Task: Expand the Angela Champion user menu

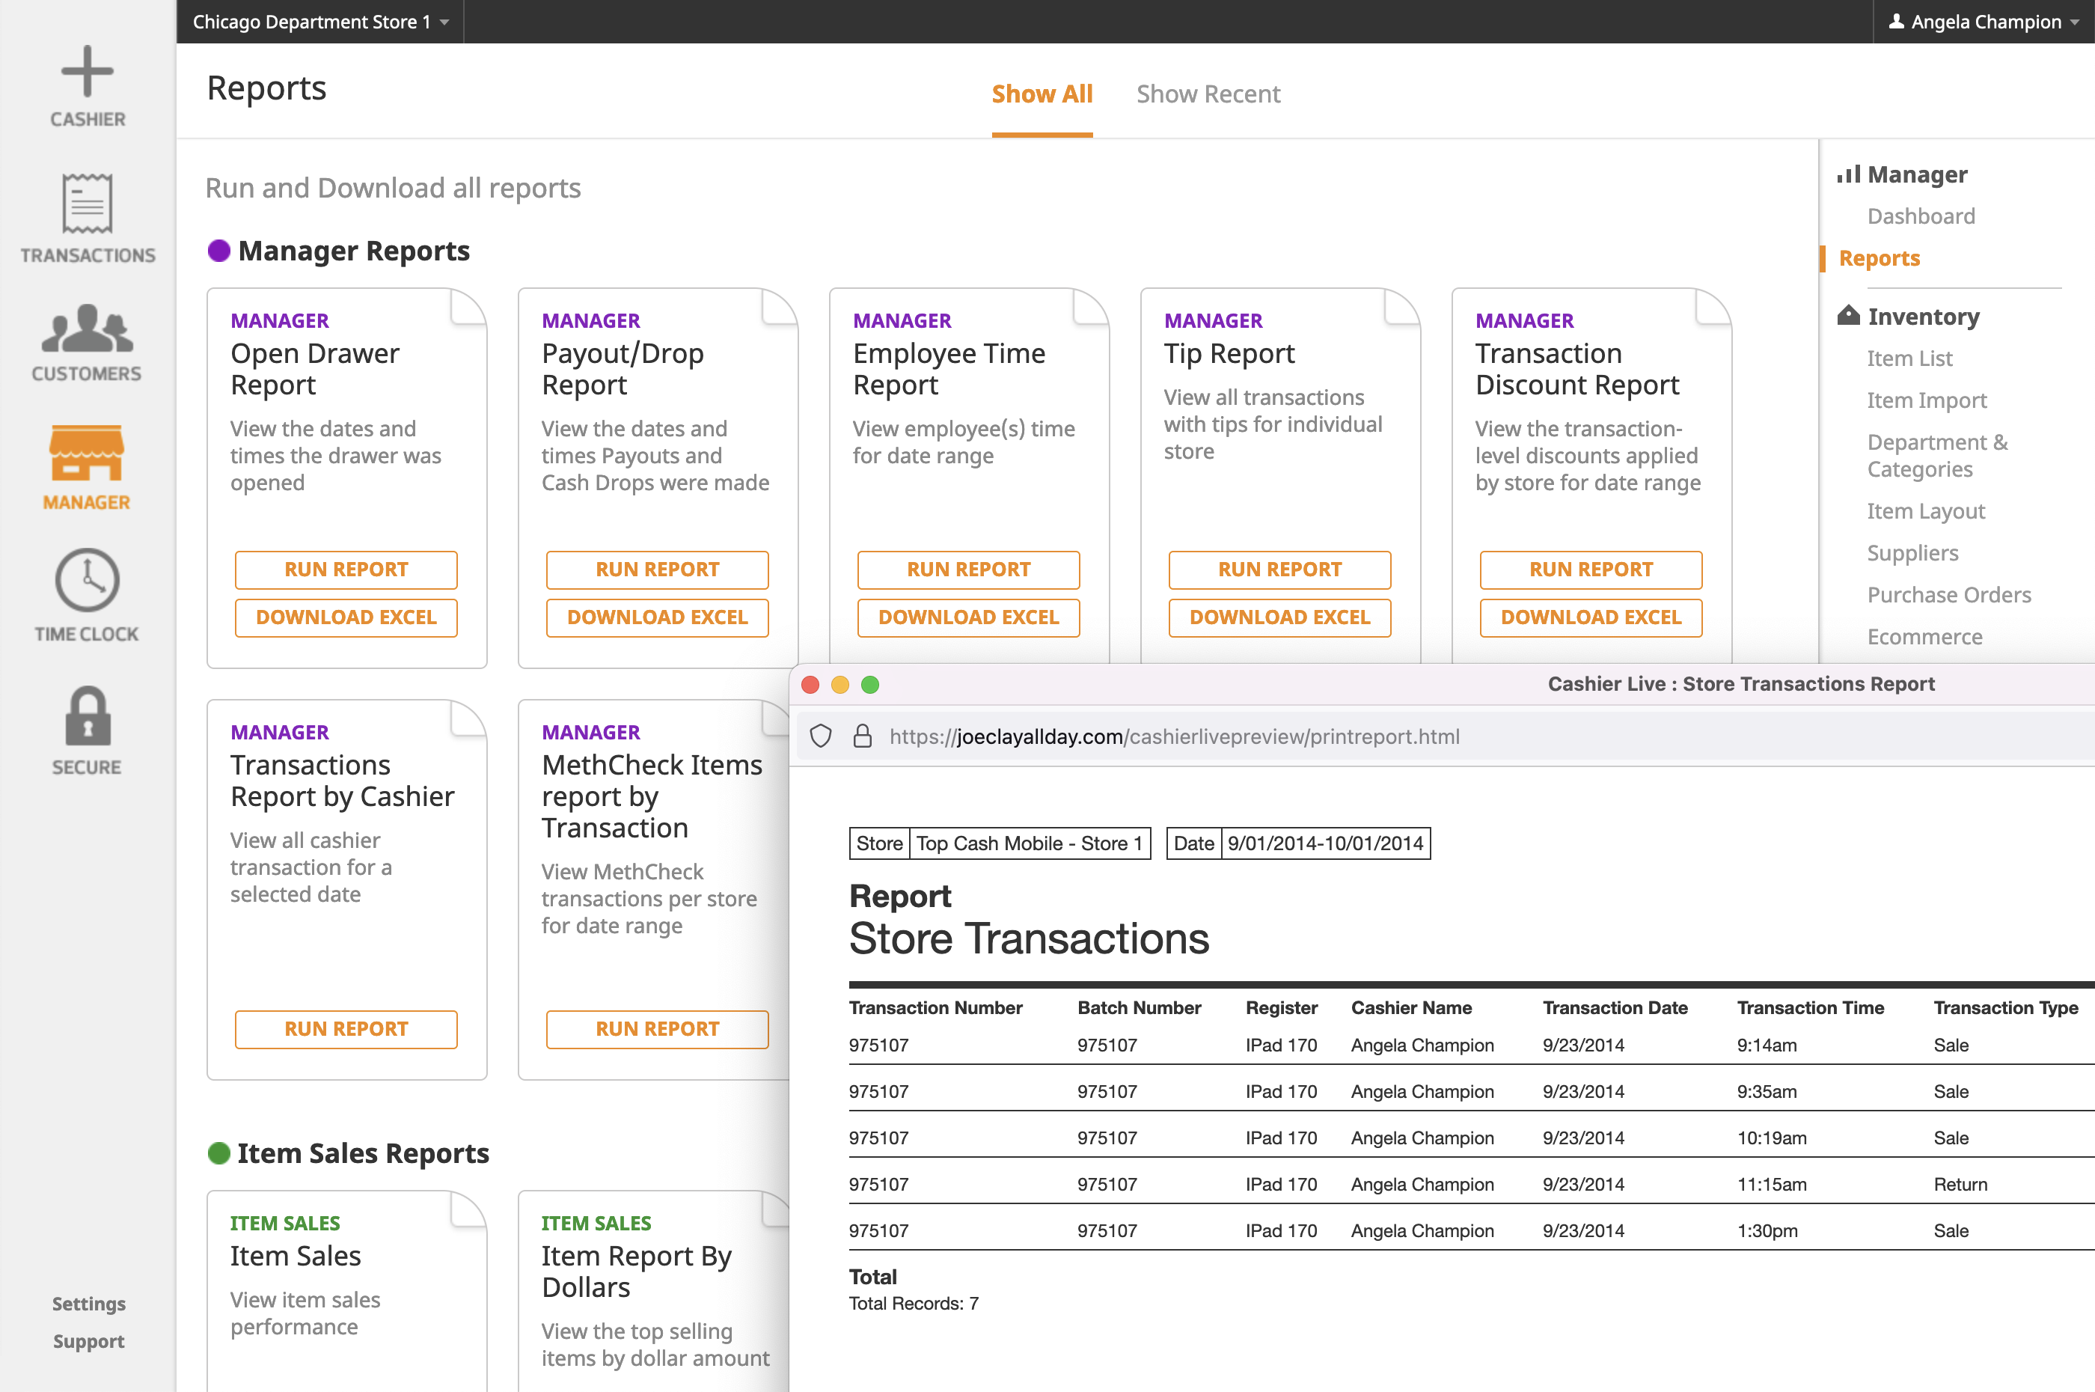Action: coord(1984,21)
